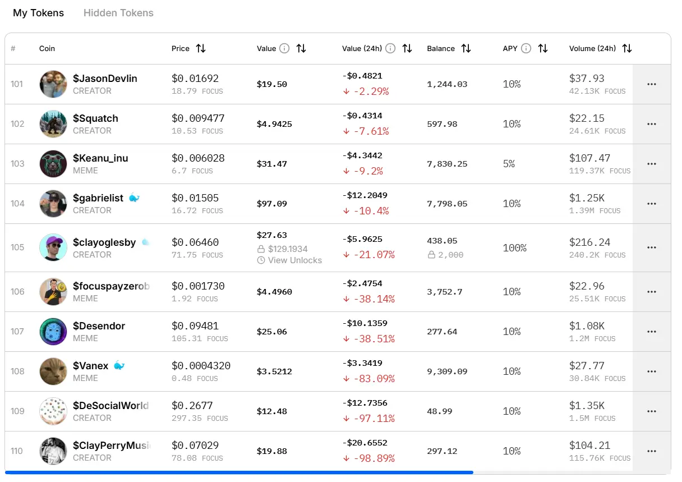Click the blue horizontal scrollbar
The image size is (682, 482).
(x=239, y=472)
